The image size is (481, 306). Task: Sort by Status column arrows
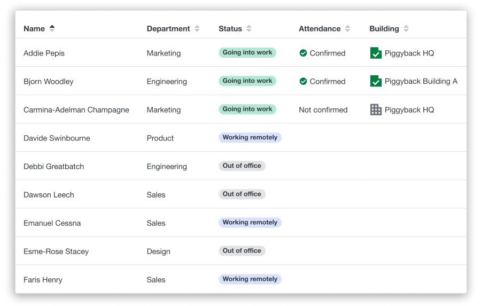[249, 28]
